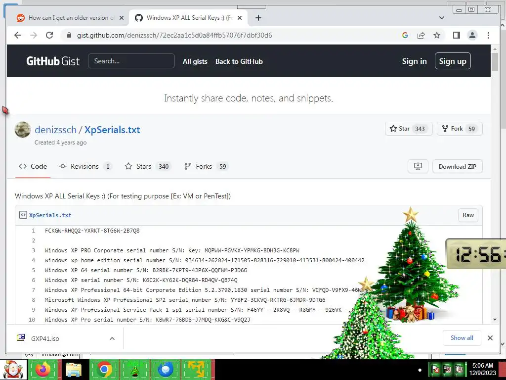The image size is (506, 380).
Task: Click the key FCKGW-RHQQ2-YXRKT-8TG6W-2B7Q8
Action: coord(92,231)
